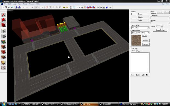Click Hide Selected Objects icon
Screen dimensions: 170x106
(47, 7)
